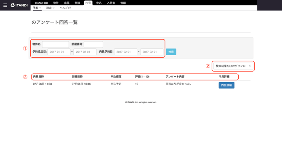Click the アンケート回答一覧 page heading
Viewport: 282px width, 153px height.
point(55,22)
